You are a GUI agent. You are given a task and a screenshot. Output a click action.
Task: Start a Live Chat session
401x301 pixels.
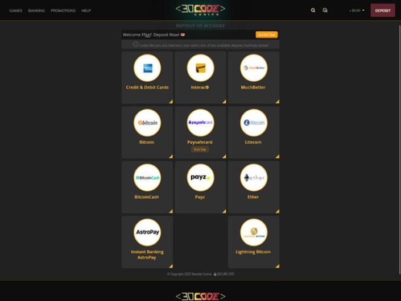point(267,35)
